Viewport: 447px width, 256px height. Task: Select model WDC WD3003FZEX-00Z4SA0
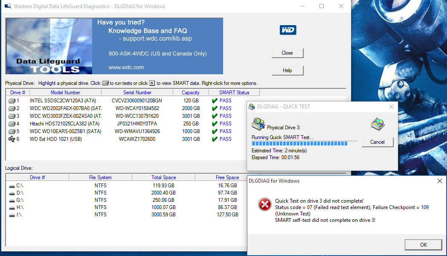[x=66, y=116]
